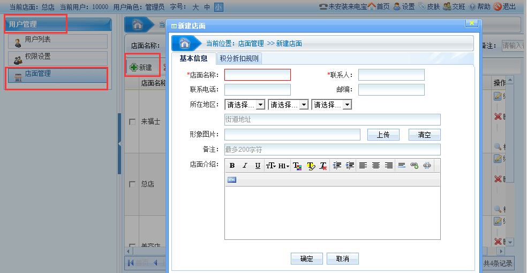Insert a horizontal rule in editor
This screenshot has width=527, height=273.
click(401, 165)
